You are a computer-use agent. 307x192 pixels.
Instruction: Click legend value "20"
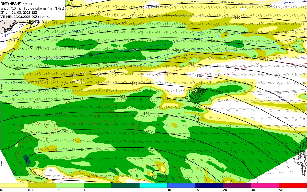click(225, 190)
